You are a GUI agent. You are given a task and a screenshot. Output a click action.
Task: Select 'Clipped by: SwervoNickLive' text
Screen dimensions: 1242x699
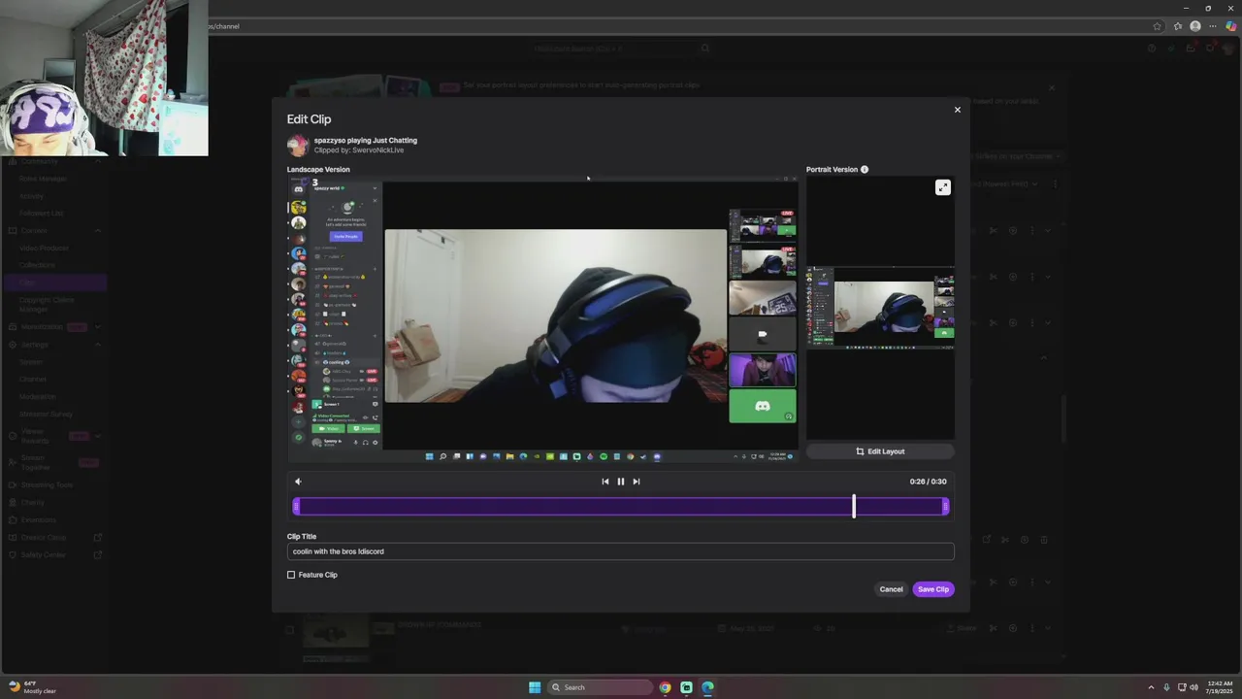[x=359, y=150]
